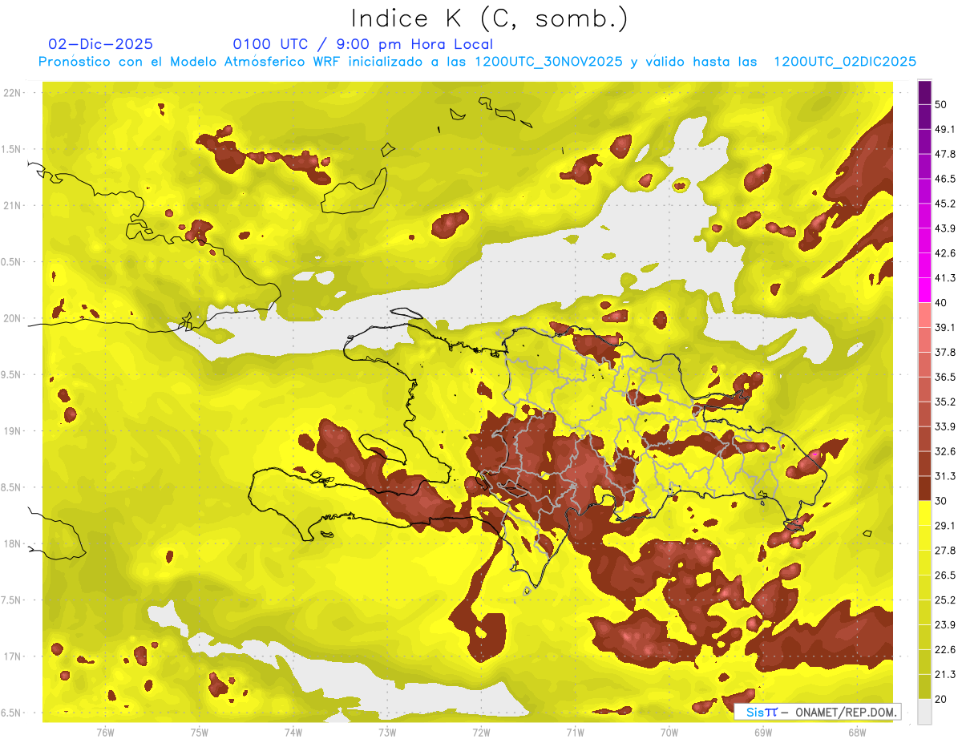Click the 1200UTC_30NOV2025 initialization timestamp
This screenshot has height=743, width=962.
[x=548, y=62]
